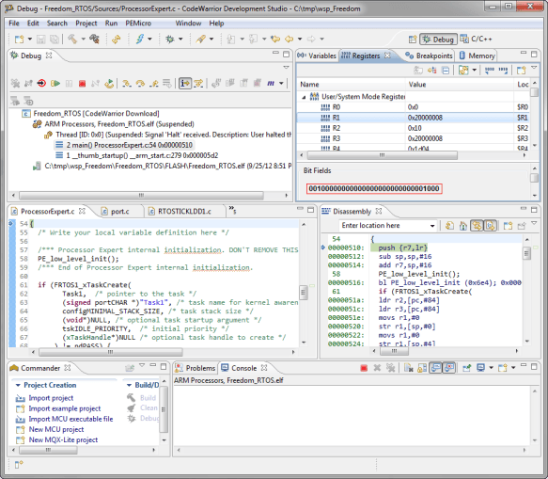Toggle Show Source button in Disassembly

[491, 226]
